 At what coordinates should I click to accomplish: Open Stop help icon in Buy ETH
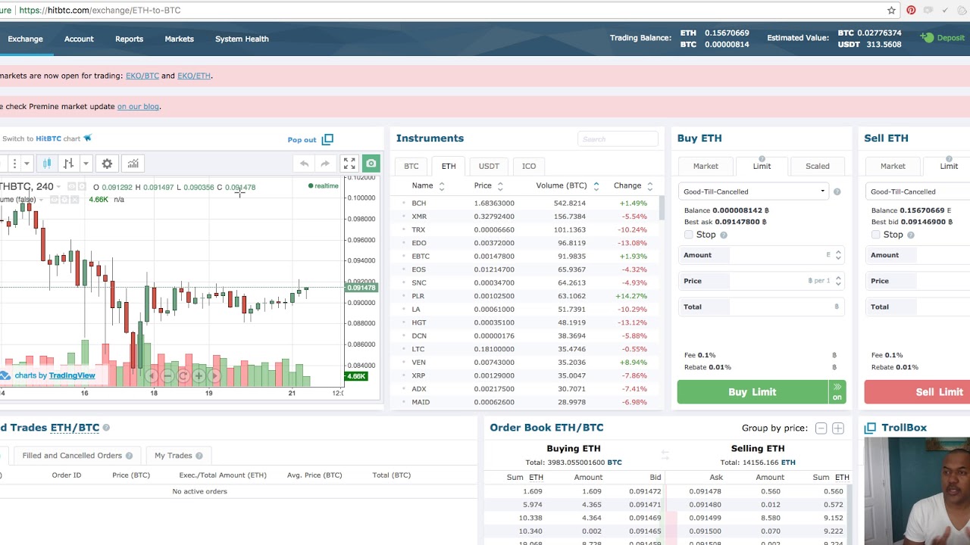point(723,235)
